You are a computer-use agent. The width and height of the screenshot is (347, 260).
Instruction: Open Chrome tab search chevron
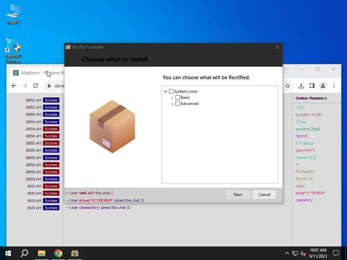287,69
